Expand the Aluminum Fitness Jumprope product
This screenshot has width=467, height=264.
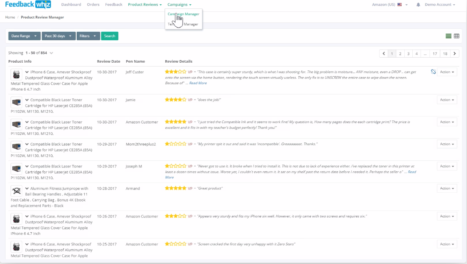click(27, 189)
